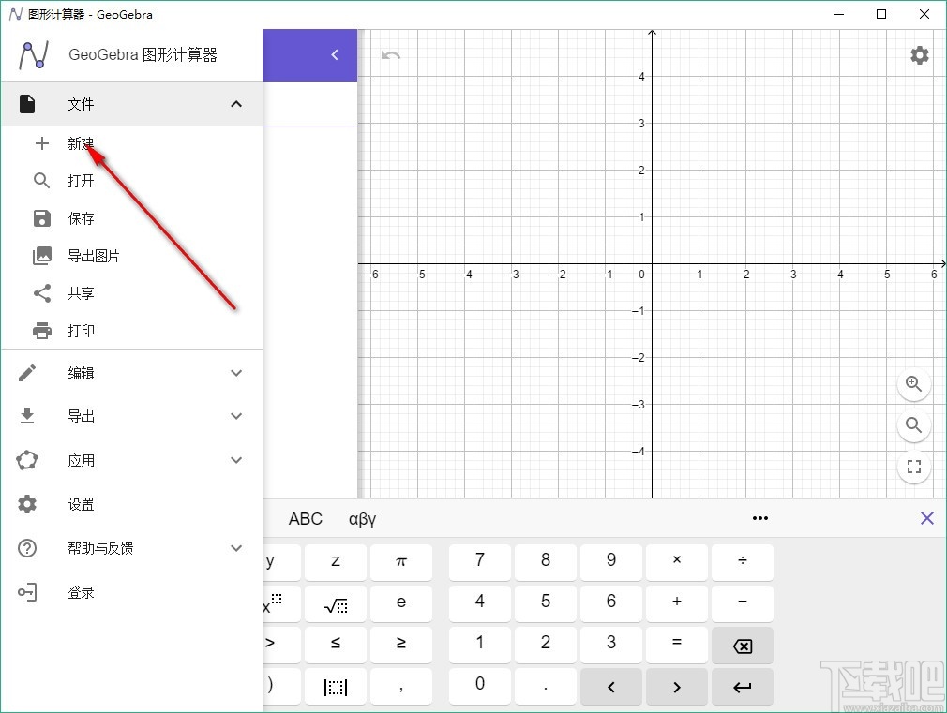Close the on-screen keyboard
The image size is (947, 713).
tap(927, 518)
